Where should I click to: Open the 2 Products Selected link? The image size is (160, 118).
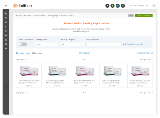[132, 44]
